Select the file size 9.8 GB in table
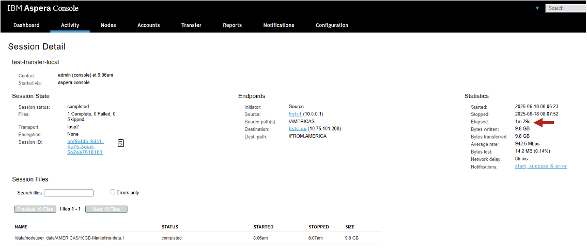Viewport: 587px width, 248px height. point(352,238)
